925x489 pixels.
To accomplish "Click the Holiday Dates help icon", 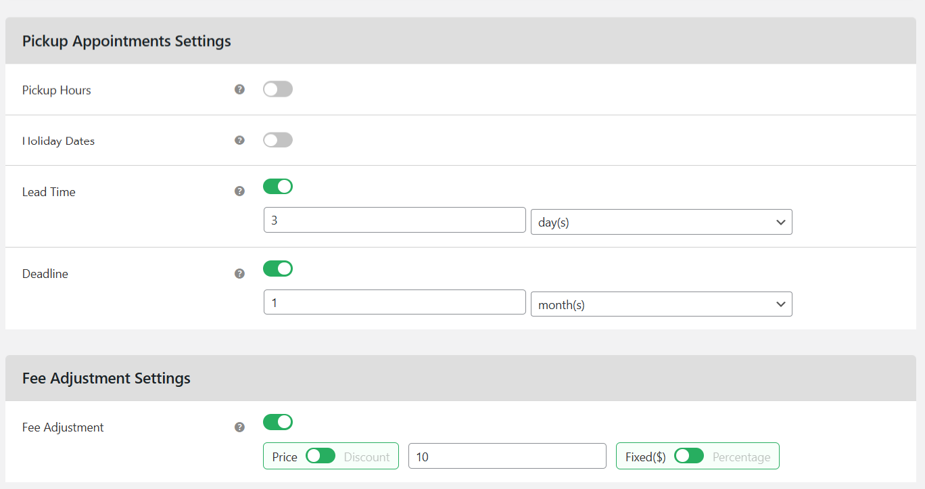I will point(239,140).
